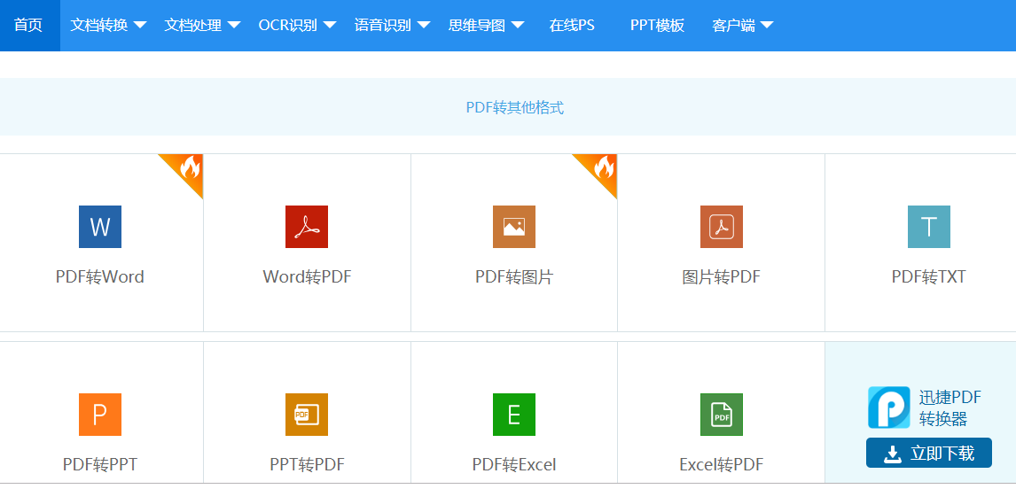Open 在线PS from navigation bar
The width and height of the screenshot is (1016, 489).
point(572,26)
